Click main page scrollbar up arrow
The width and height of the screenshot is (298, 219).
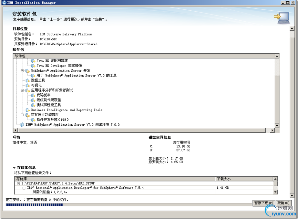point(292,28)
